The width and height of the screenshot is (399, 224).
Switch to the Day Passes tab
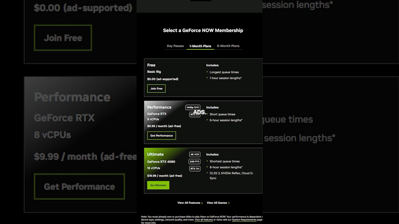[x=175, y=46]
